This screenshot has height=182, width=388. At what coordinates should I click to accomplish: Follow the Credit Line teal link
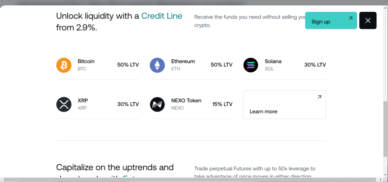tap(161, 16)
